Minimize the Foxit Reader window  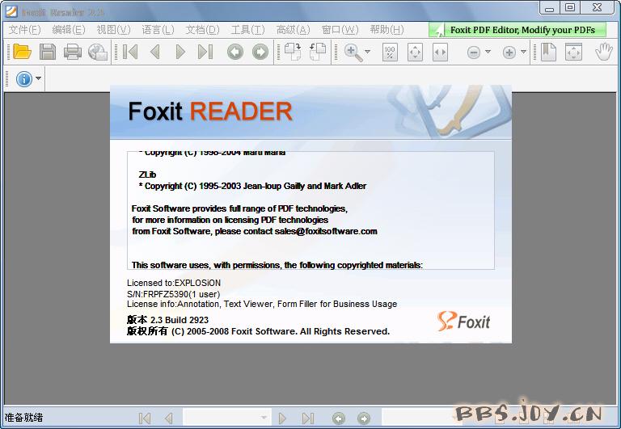(549, 7)
